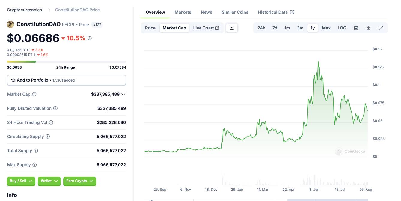
Task: Show Max Supply info icon
Action: 34,165
